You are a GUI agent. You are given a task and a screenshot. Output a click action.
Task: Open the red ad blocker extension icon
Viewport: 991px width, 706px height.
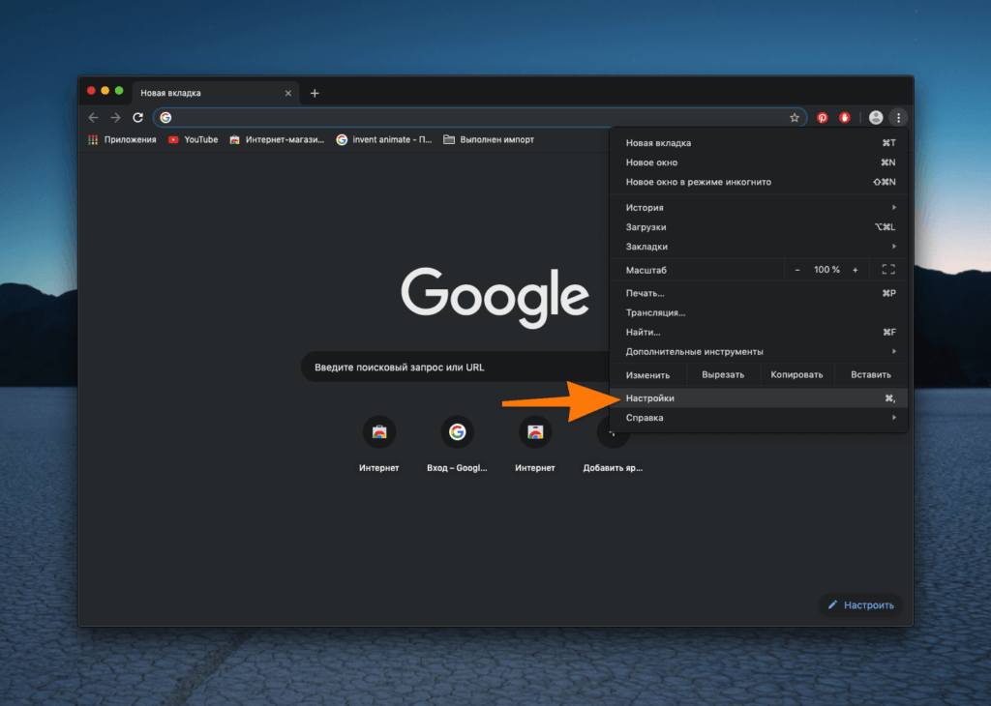click(x=844, y=117)
